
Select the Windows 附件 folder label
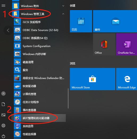(30, 6)
